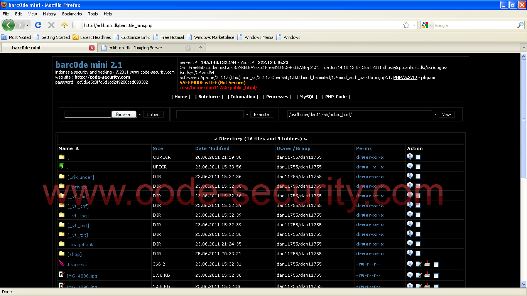This screenshot has height=296, width=527.
Task: Click the search magnifier icon in Google box
Action: pyautogui.click(x=520, y=25)
